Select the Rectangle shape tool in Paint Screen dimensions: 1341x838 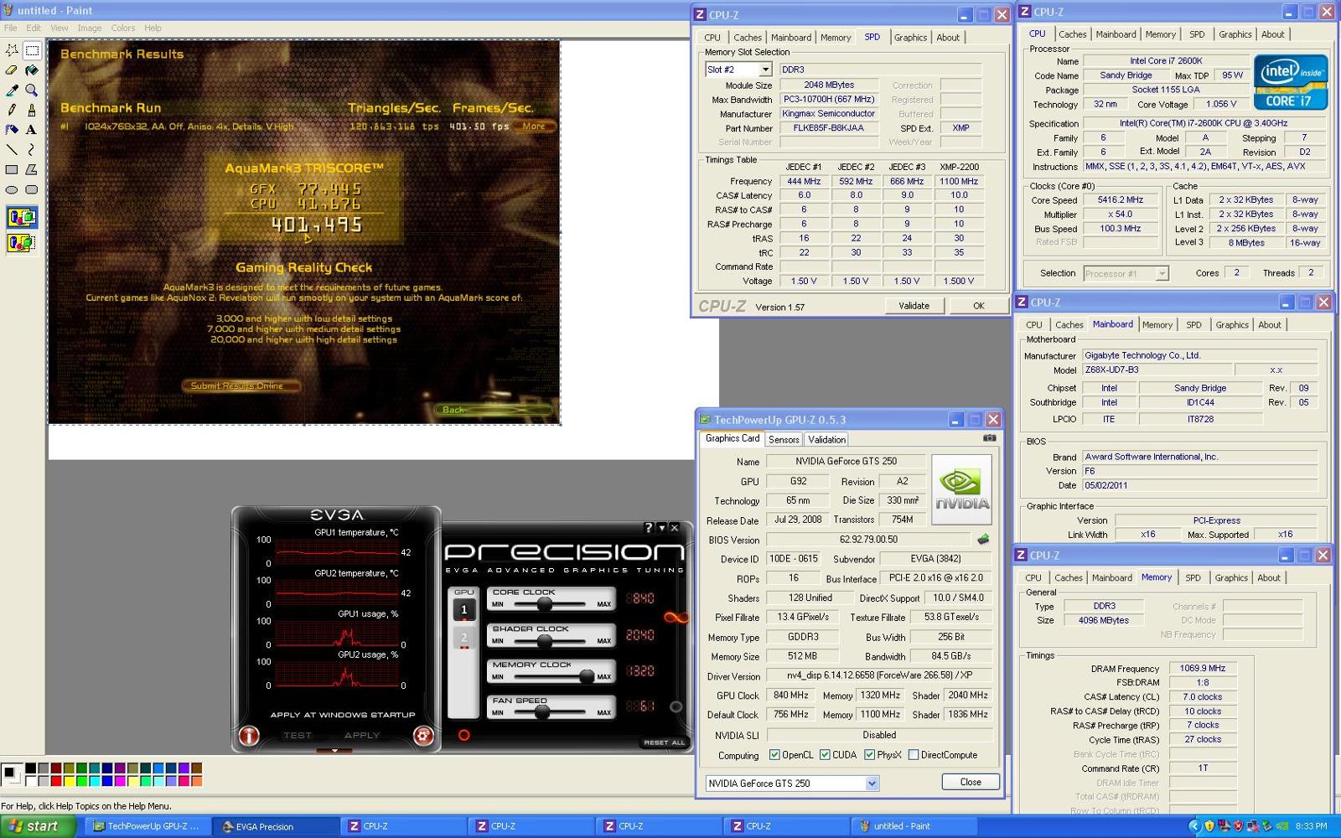point(12,169)
